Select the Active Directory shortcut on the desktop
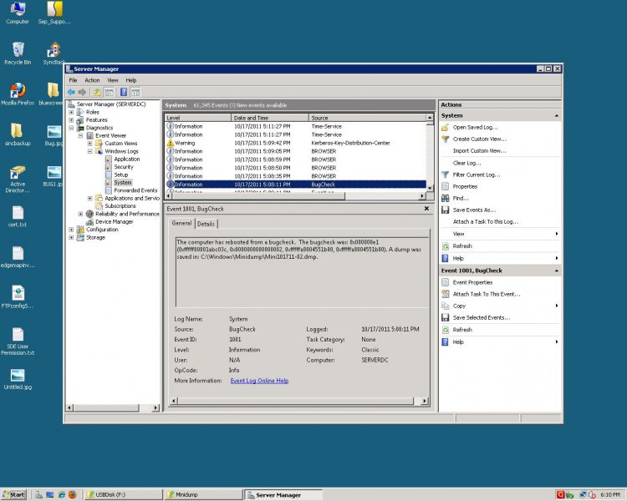The image size is (627, 501). [x=18, y=180]
